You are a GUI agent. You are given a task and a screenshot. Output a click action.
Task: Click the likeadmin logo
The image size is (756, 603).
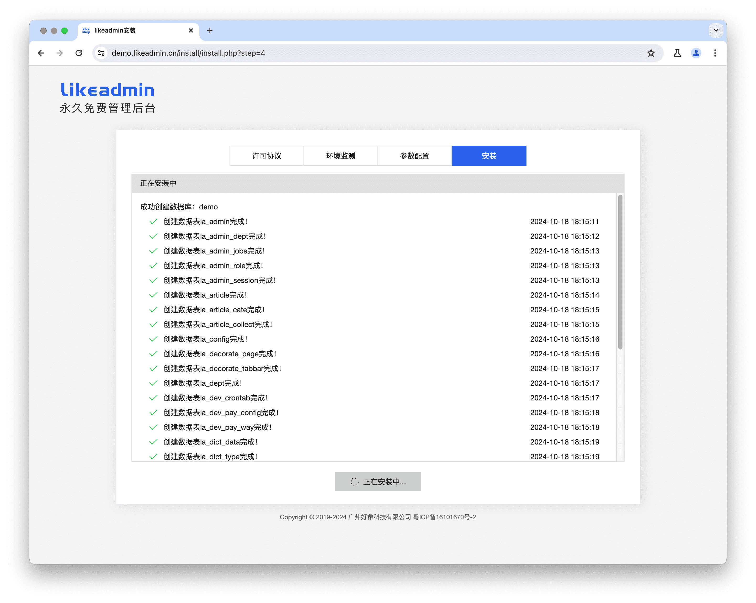107,90
